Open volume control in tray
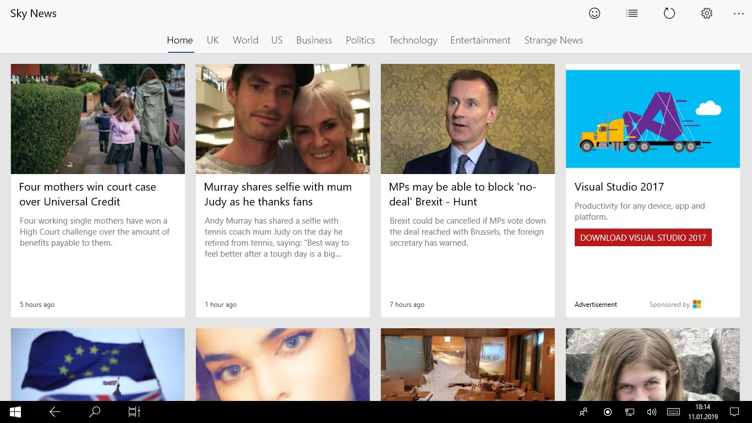The width and height of the screenshot is (752, 423). tap(652, 412)
